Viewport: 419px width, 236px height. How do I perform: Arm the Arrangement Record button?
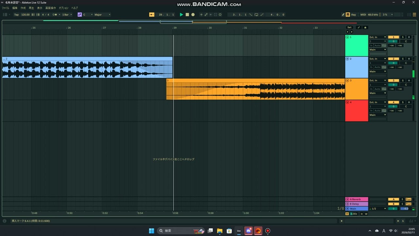click(193, 15)
